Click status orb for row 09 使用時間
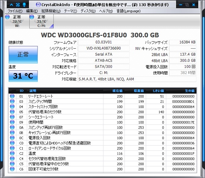The height and width of the screenshot is (178, 205). (x=12, y=122)
